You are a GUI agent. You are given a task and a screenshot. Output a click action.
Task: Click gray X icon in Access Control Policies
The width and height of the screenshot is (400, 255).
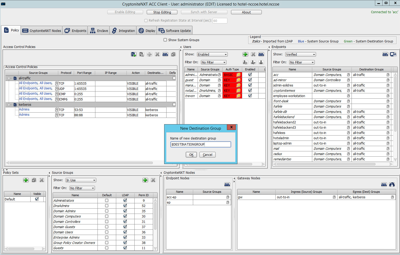[158, 54]
